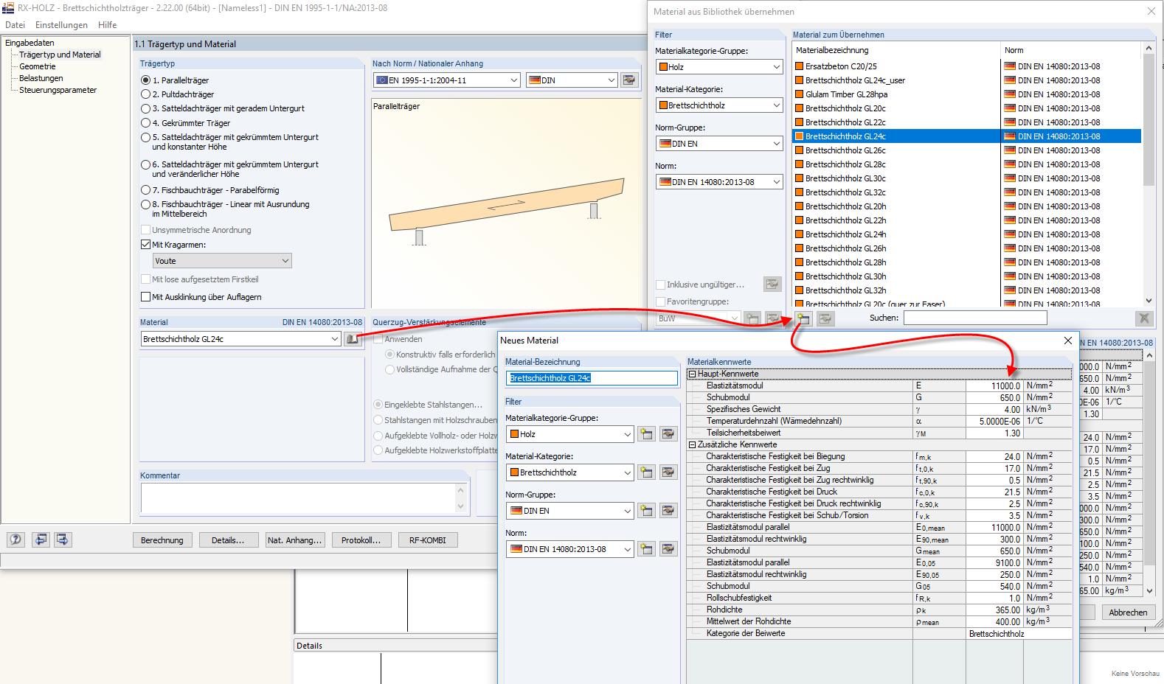Open Einstellungen menu

[61, 25]
